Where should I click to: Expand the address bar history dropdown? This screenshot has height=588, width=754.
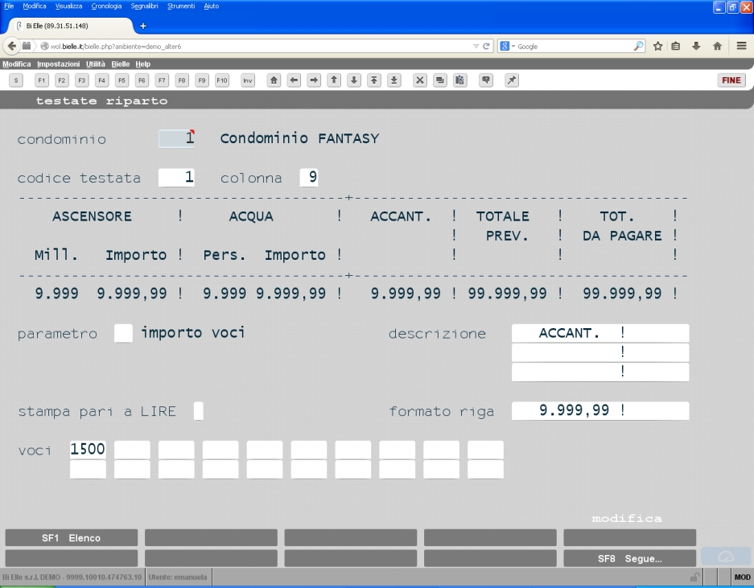(x=476, y=46)
